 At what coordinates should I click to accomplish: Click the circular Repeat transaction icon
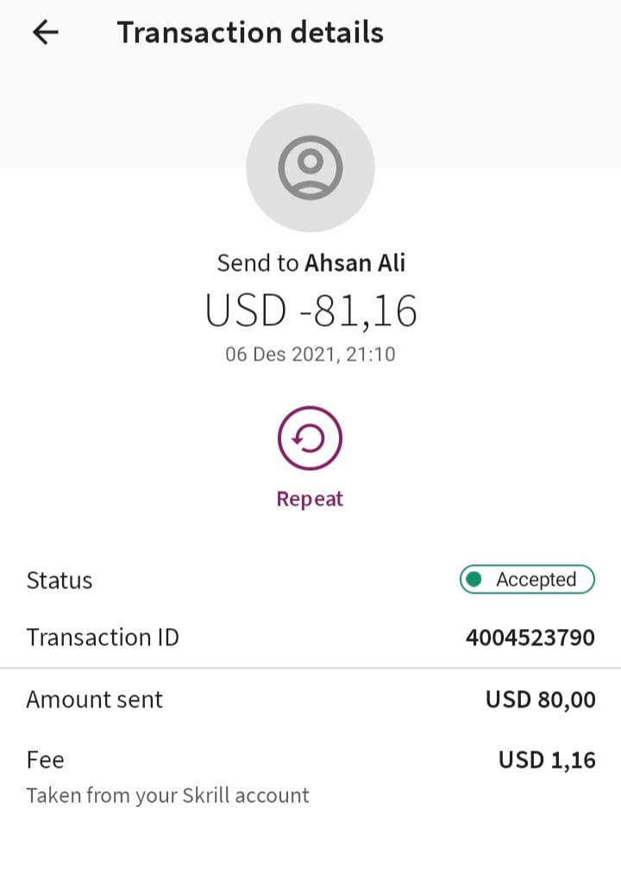click(310, 438)
